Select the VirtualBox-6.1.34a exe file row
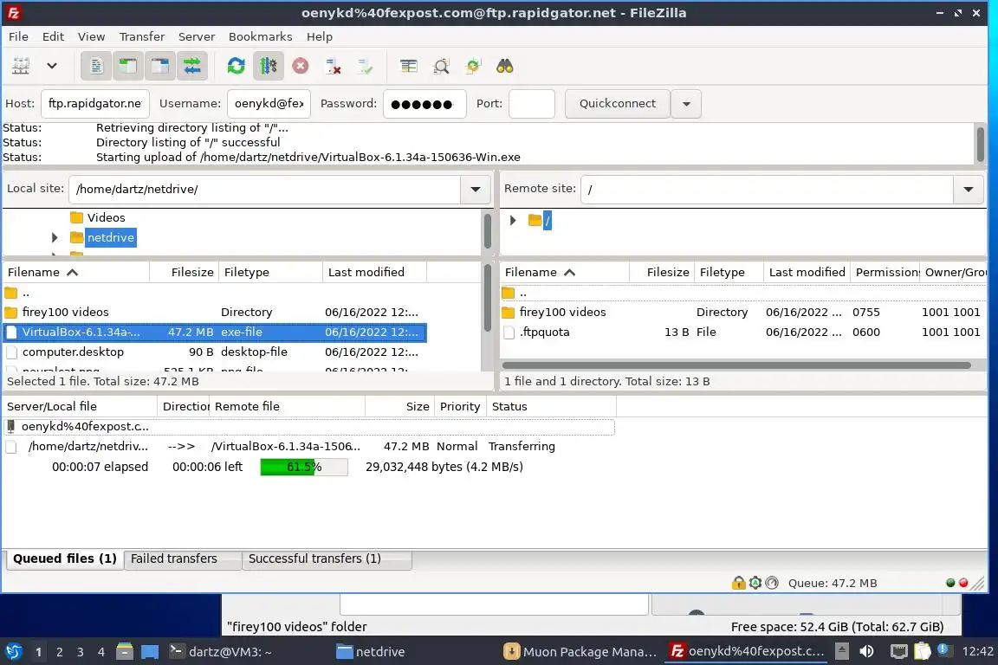The height and width of the screenshot is (665, 998). coord(215,332)
